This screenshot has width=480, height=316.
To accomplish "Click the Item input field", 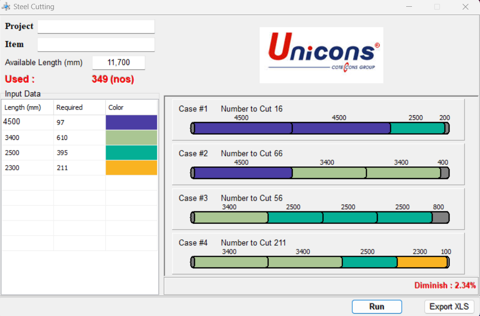I will point(96,45).
